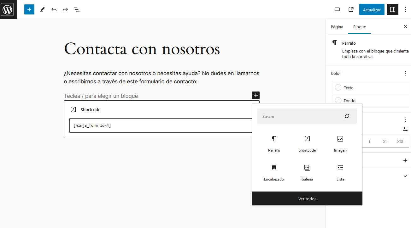Image resolution: width=411 pixels, height=228 pixels.
Task: Insert a Lista block
Action: 340,173
